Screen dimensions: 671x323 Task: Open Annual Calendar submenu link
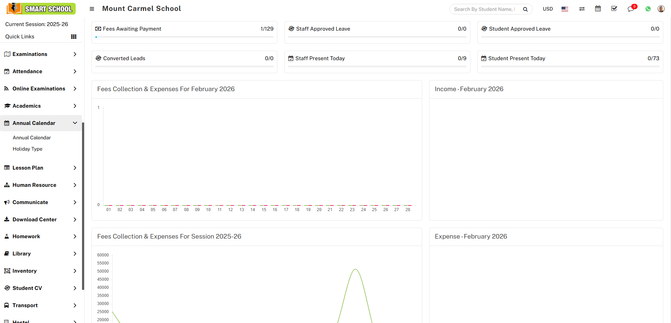(32, 138)
